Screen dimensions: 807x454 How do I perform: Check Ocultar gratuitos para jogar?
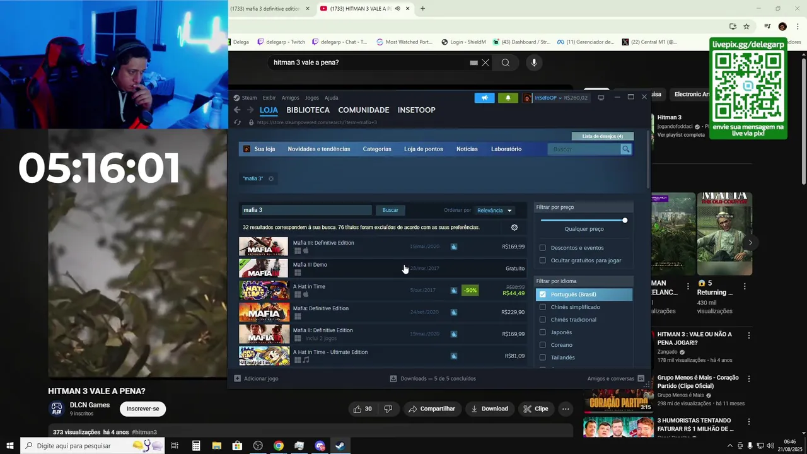tap(542, 260)
